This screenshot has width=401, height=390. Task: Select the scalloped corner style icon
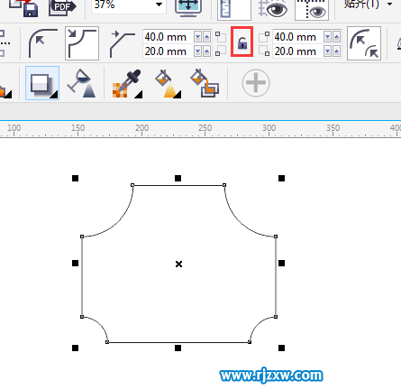[x=82, y=43]
